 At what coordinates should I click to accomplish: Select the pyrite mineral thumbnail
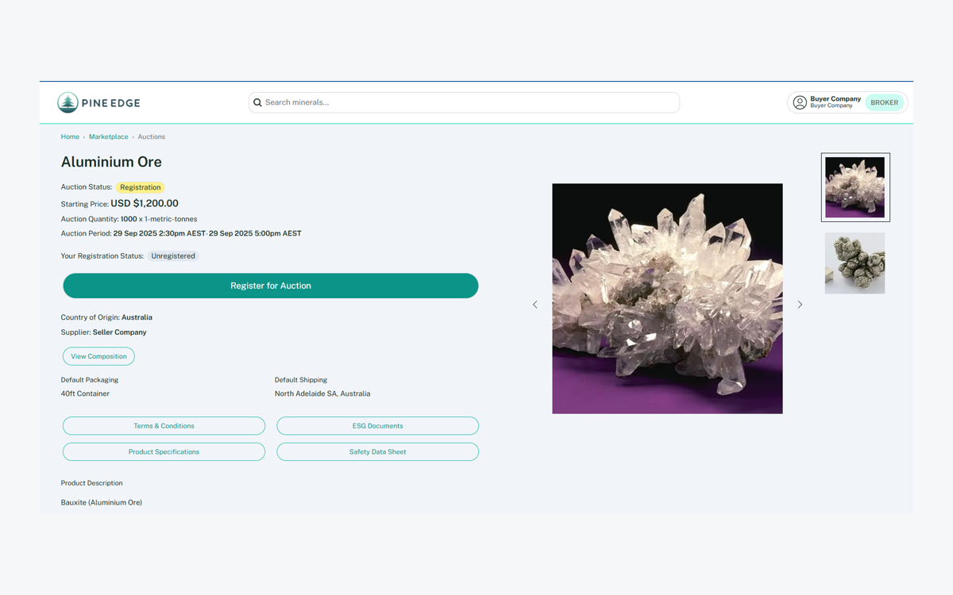pos(855,263)
